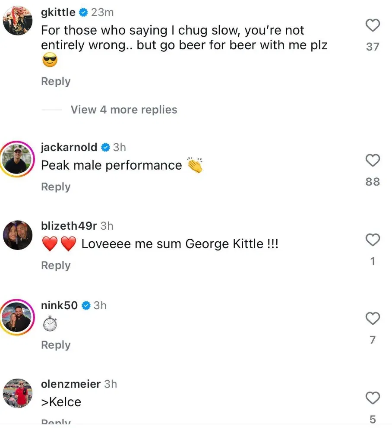View jackarnold's story from avatar
This screenshot has height=433, width=392.
(18, 159)
